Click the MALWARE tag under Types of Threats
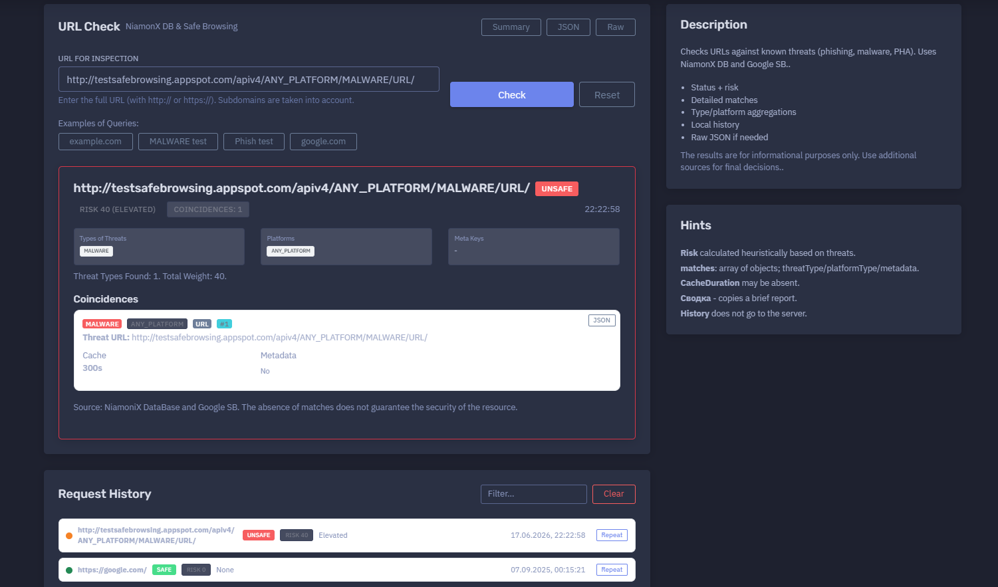 click(96, 251)
